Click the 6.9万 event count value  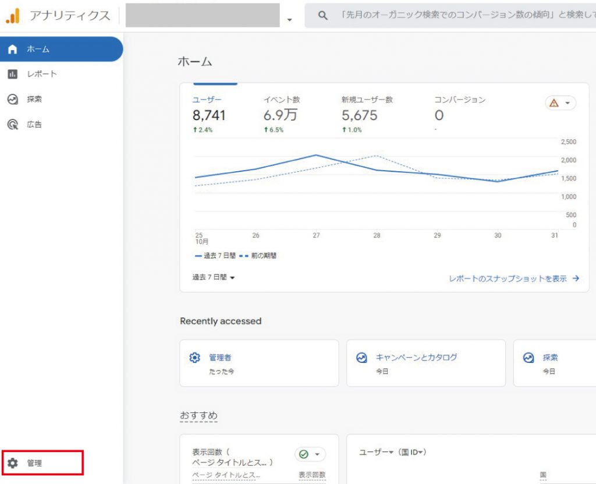[281, 115]
